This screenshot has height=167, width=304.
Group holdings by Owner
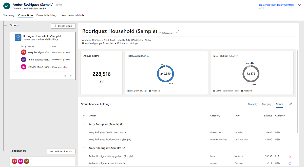[279, 104]
